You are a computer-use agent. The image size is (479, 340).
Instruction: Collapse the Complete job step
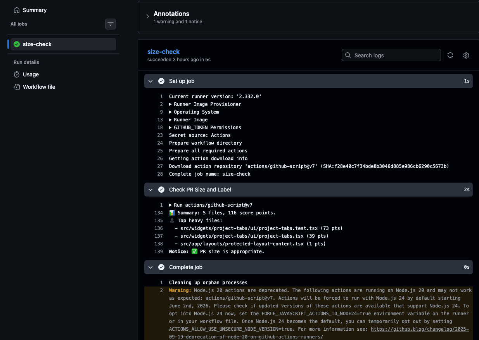pyautogui.click(x=150, y=267)
